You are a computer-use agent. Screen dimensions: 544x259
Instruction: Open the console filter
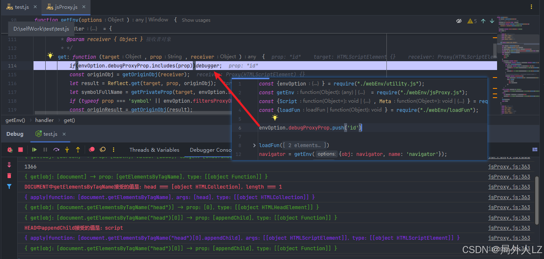tap(9, 186)
